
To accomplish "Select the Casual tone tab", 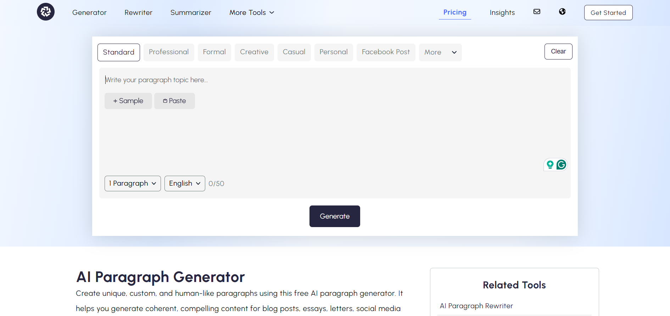I will 294,52.
